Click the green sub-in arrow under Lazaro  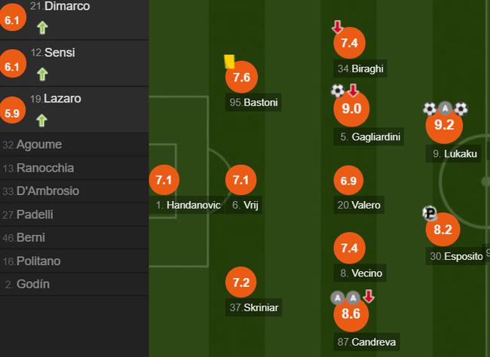click(42, 120)
